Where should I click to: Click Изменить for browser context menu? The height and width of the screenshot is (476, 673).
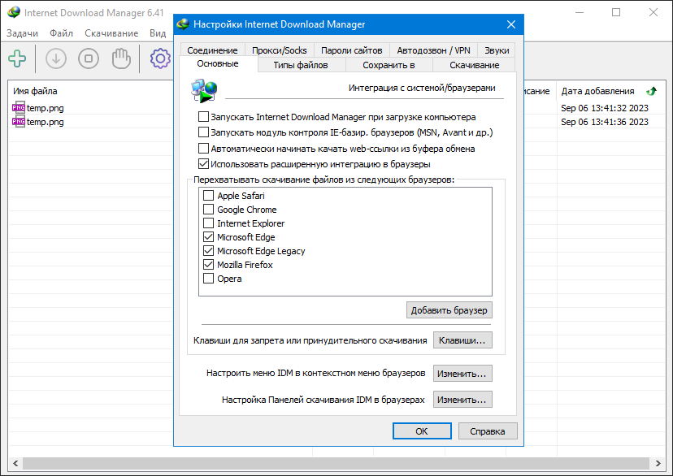click(x=462, y=374)
